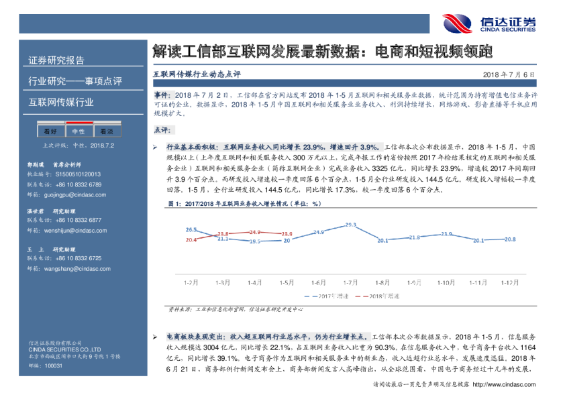Click the report date 2018年7月6日

point(509,74)
